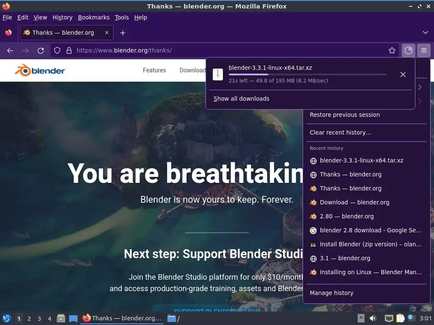
Task: Switch to workspace 2 in taskbar
Action: pyautogui.click(x=29, y=319)
